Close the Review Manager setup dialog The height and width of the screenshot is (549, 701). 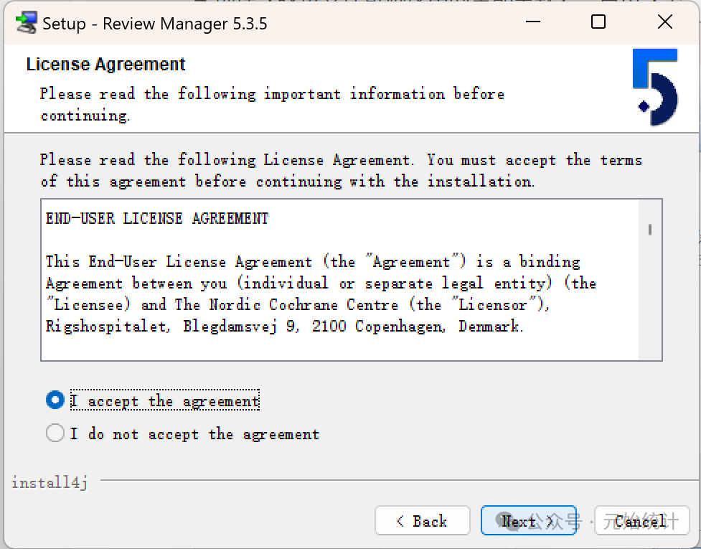pos(665,22)
